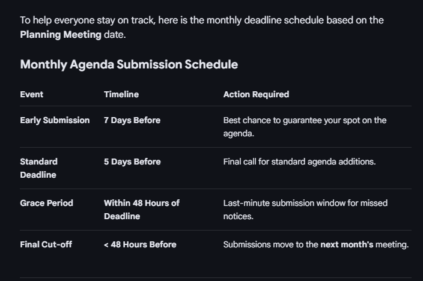Image resolution: width=423 pixels, height=281 pixels.
Task: Click the 'Monthly Agenda Submission Schedule' heading
Action: tap(129, 64)
